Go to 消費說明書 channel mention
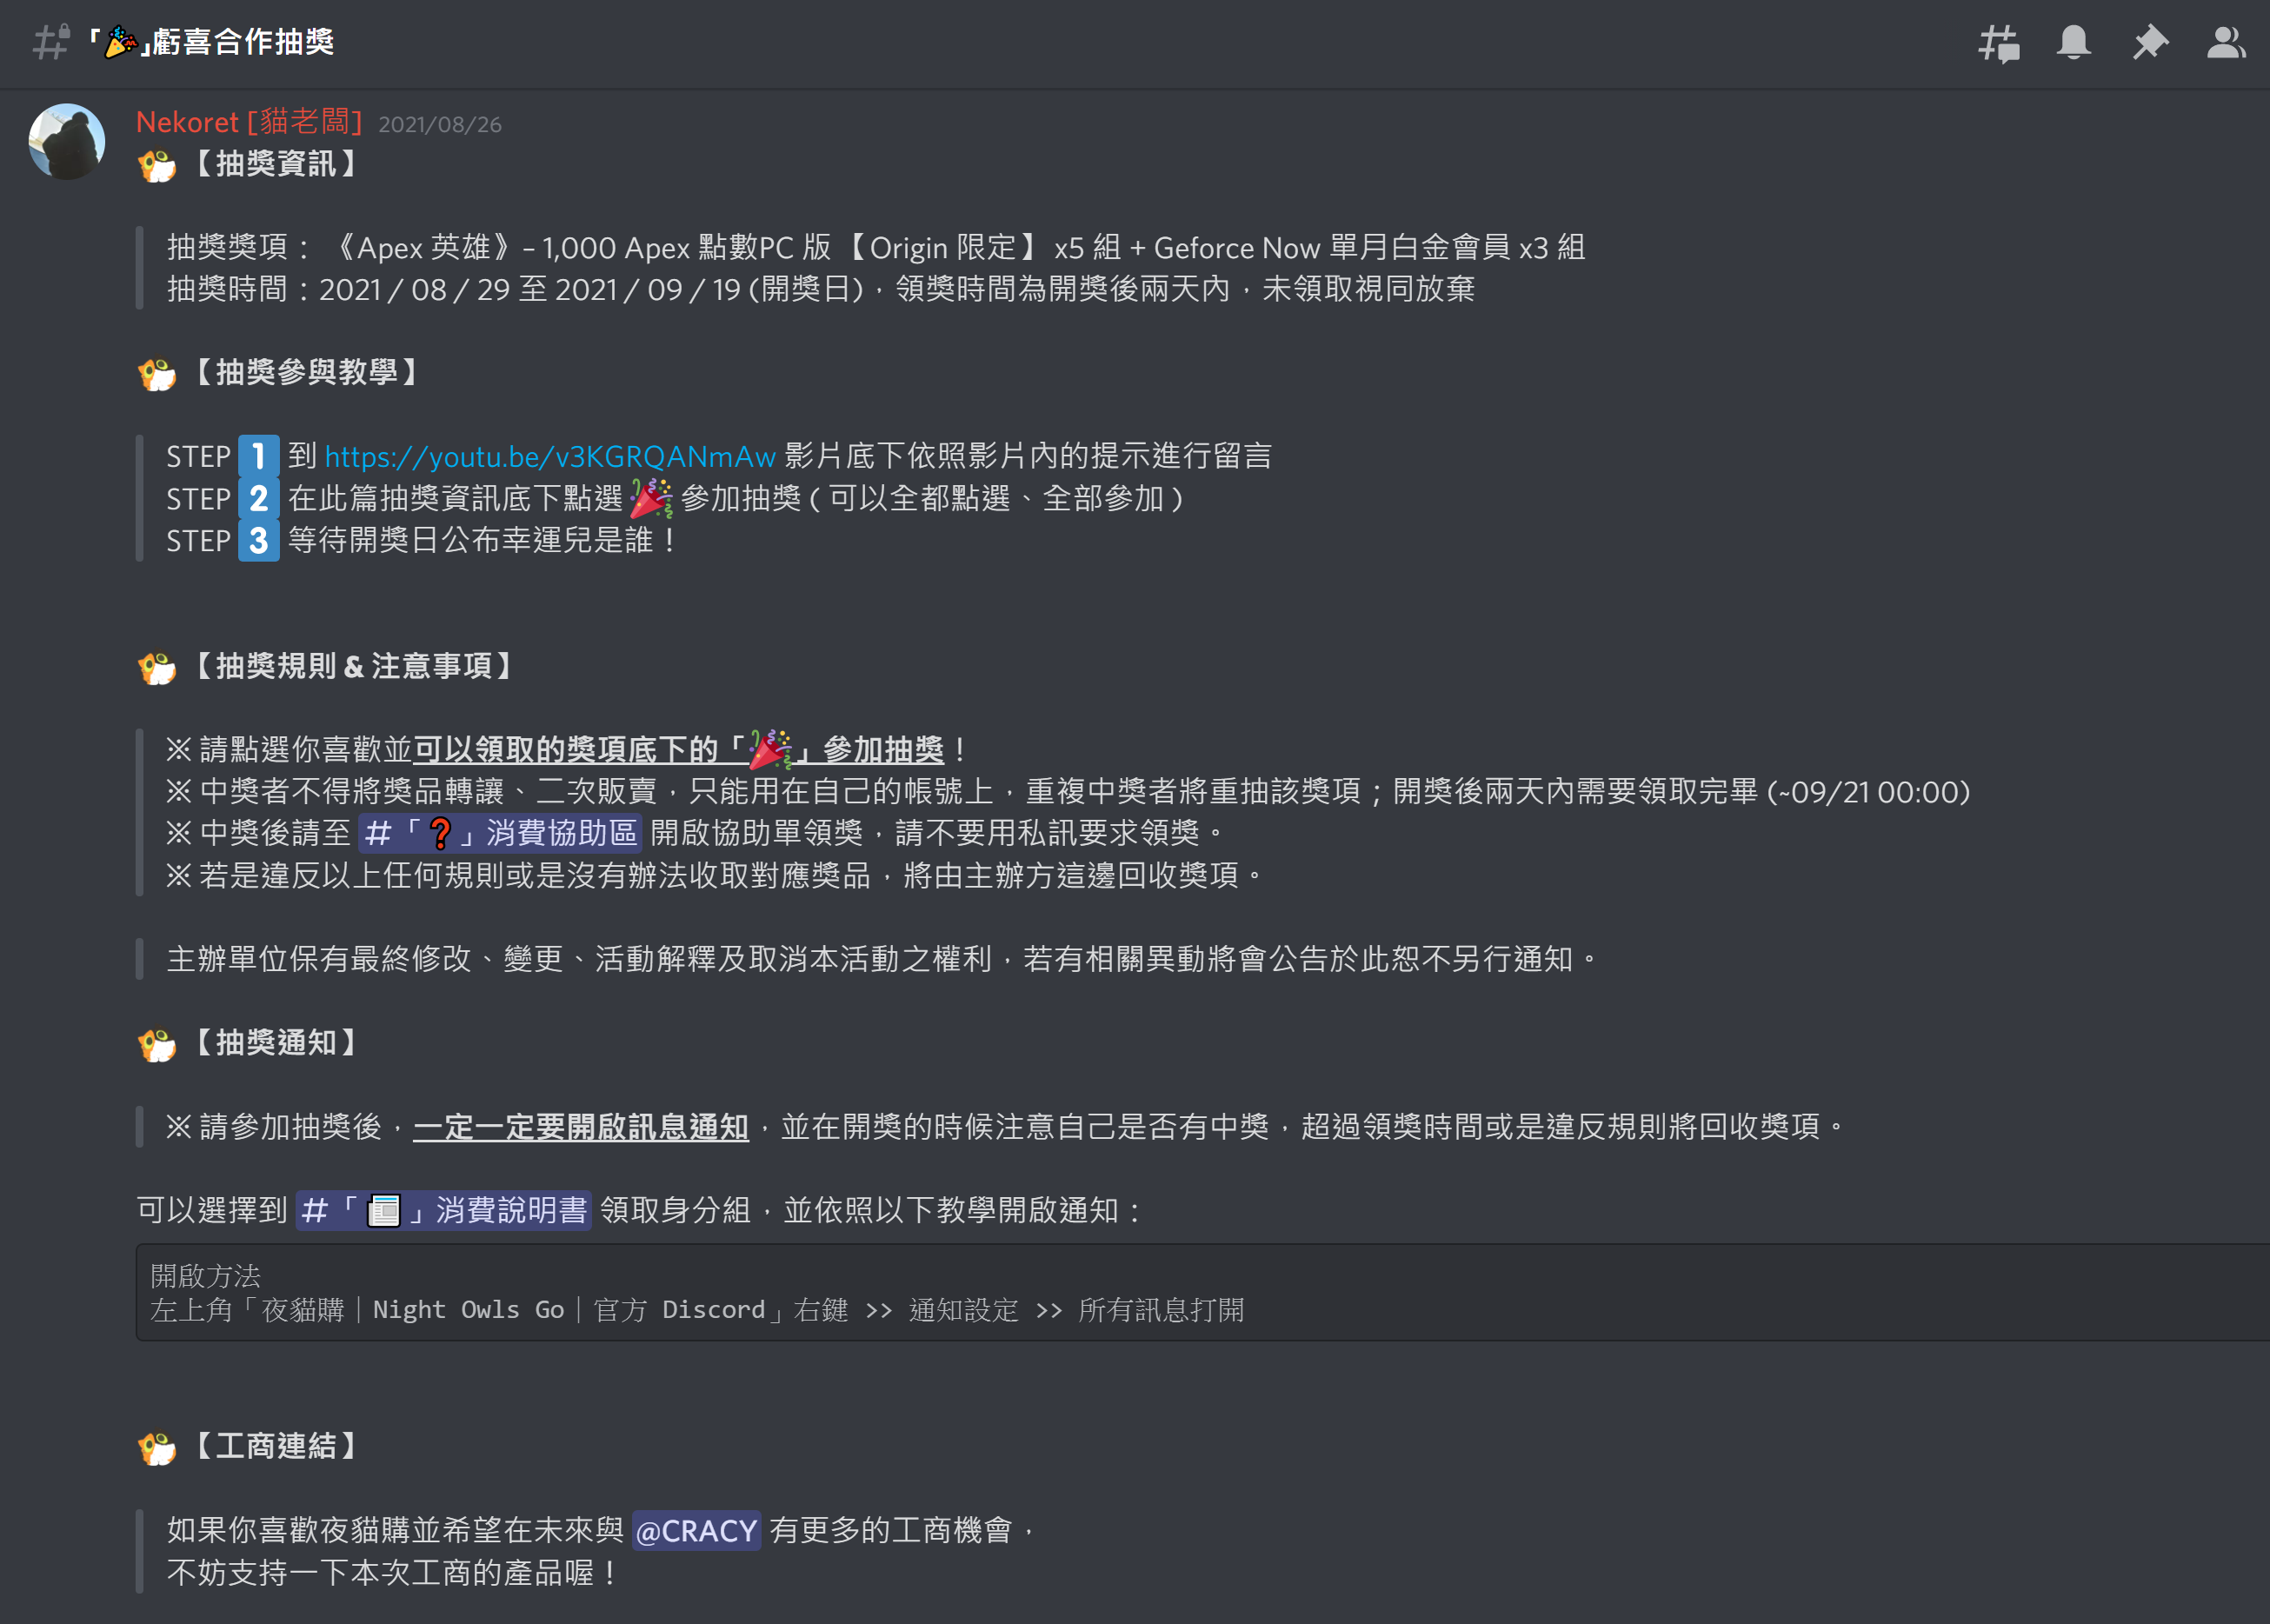This screenshot has width=2270, height=1624. [443, 1210]
